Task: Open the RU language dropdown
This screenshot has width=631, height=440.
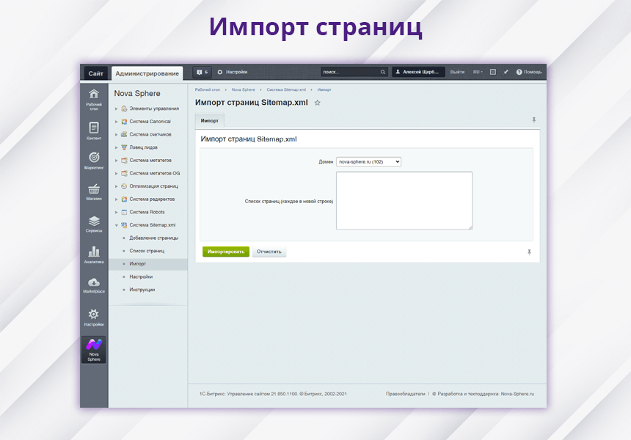Action: pyautogui.click(x=477, y=72)
